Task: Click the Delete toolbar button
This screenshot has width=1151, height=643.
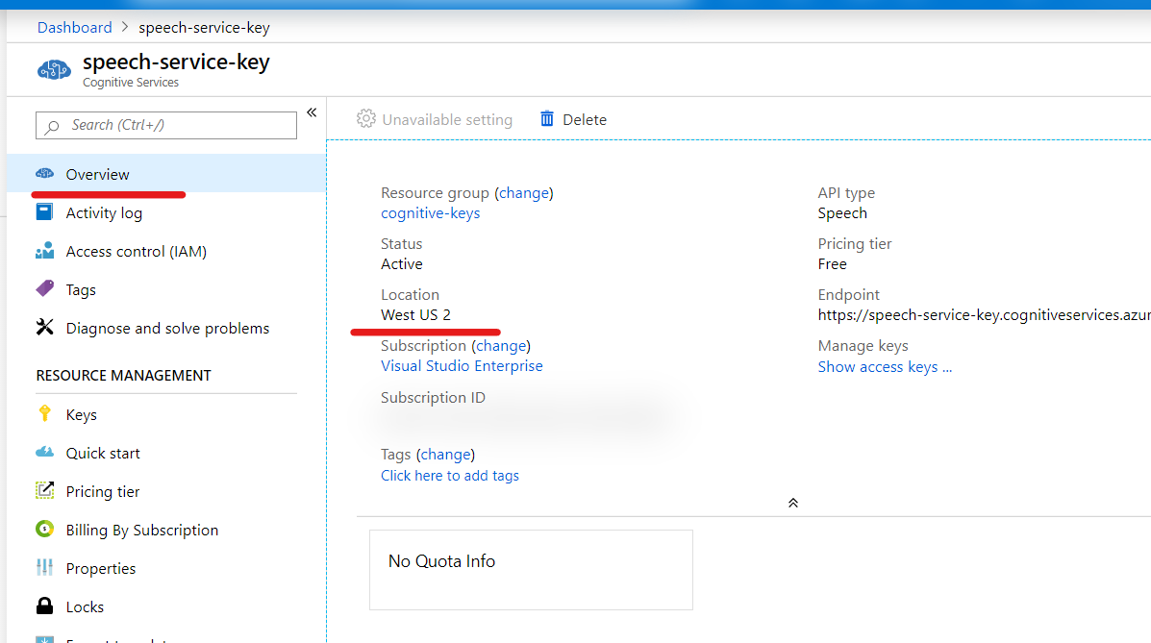Action: pyautogui.click(x=573, y=119)
